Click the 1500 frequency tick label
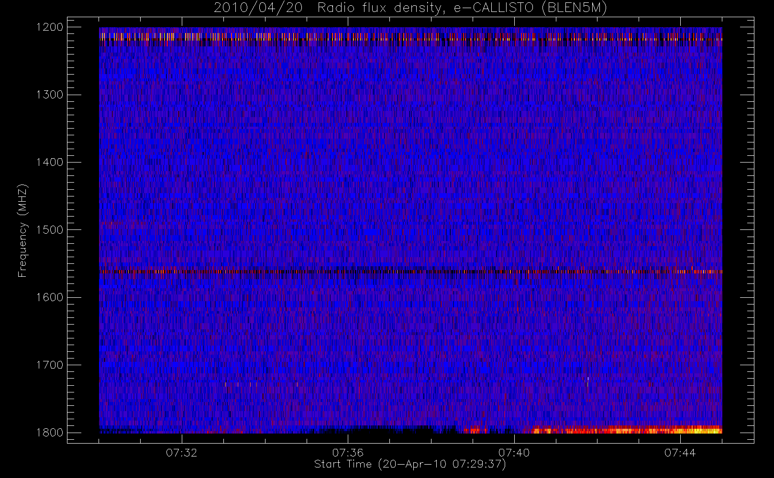Image resolution: width=774 pixels, height=478 pixels. pyautogui.click(x=50, y=230)
